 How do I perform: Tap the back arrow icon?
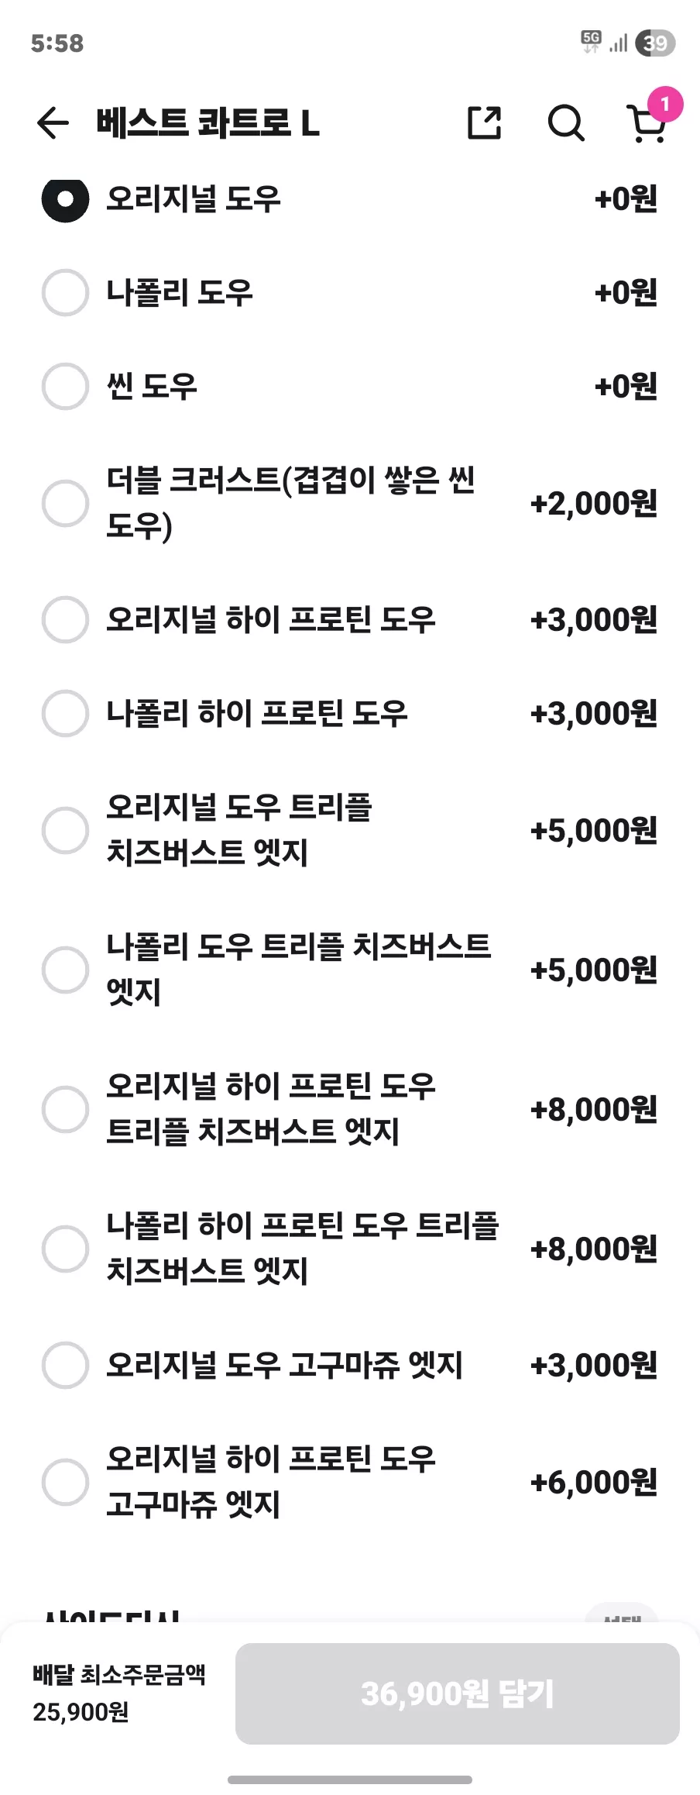53,122
